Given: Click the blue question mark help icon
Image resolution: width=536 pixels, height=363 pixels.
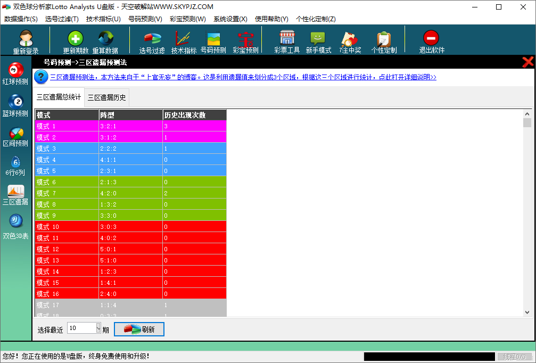Looking at the screenshot, I should (x=40, y=77).
